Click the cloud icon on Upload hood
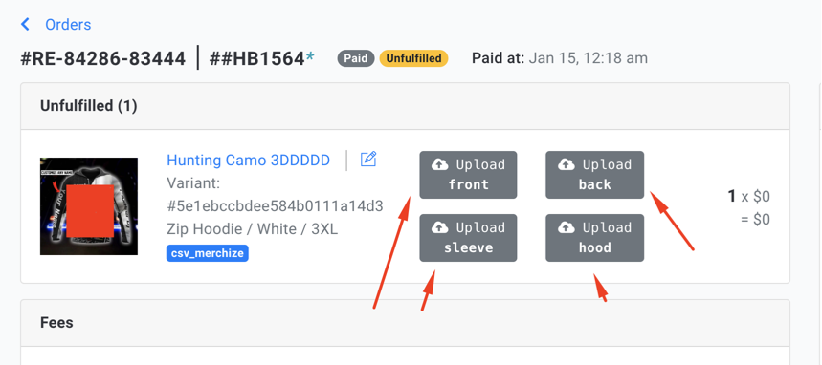Viewport: 822px width, 365px height. (567, 227)
